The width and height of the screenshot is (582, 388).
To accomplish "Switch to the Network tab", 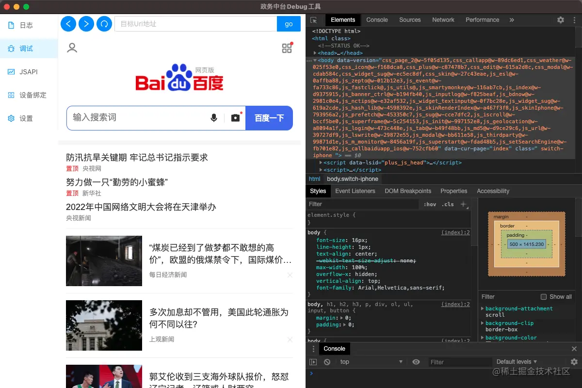I will click(x=443, y=20).
